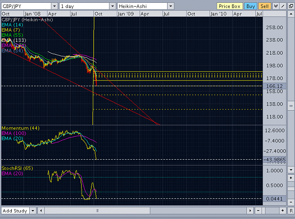295x219 pixels.
Task: Open the Heikin-Ashi chart type dropdown arrow
Action: (x=171, y=6)
